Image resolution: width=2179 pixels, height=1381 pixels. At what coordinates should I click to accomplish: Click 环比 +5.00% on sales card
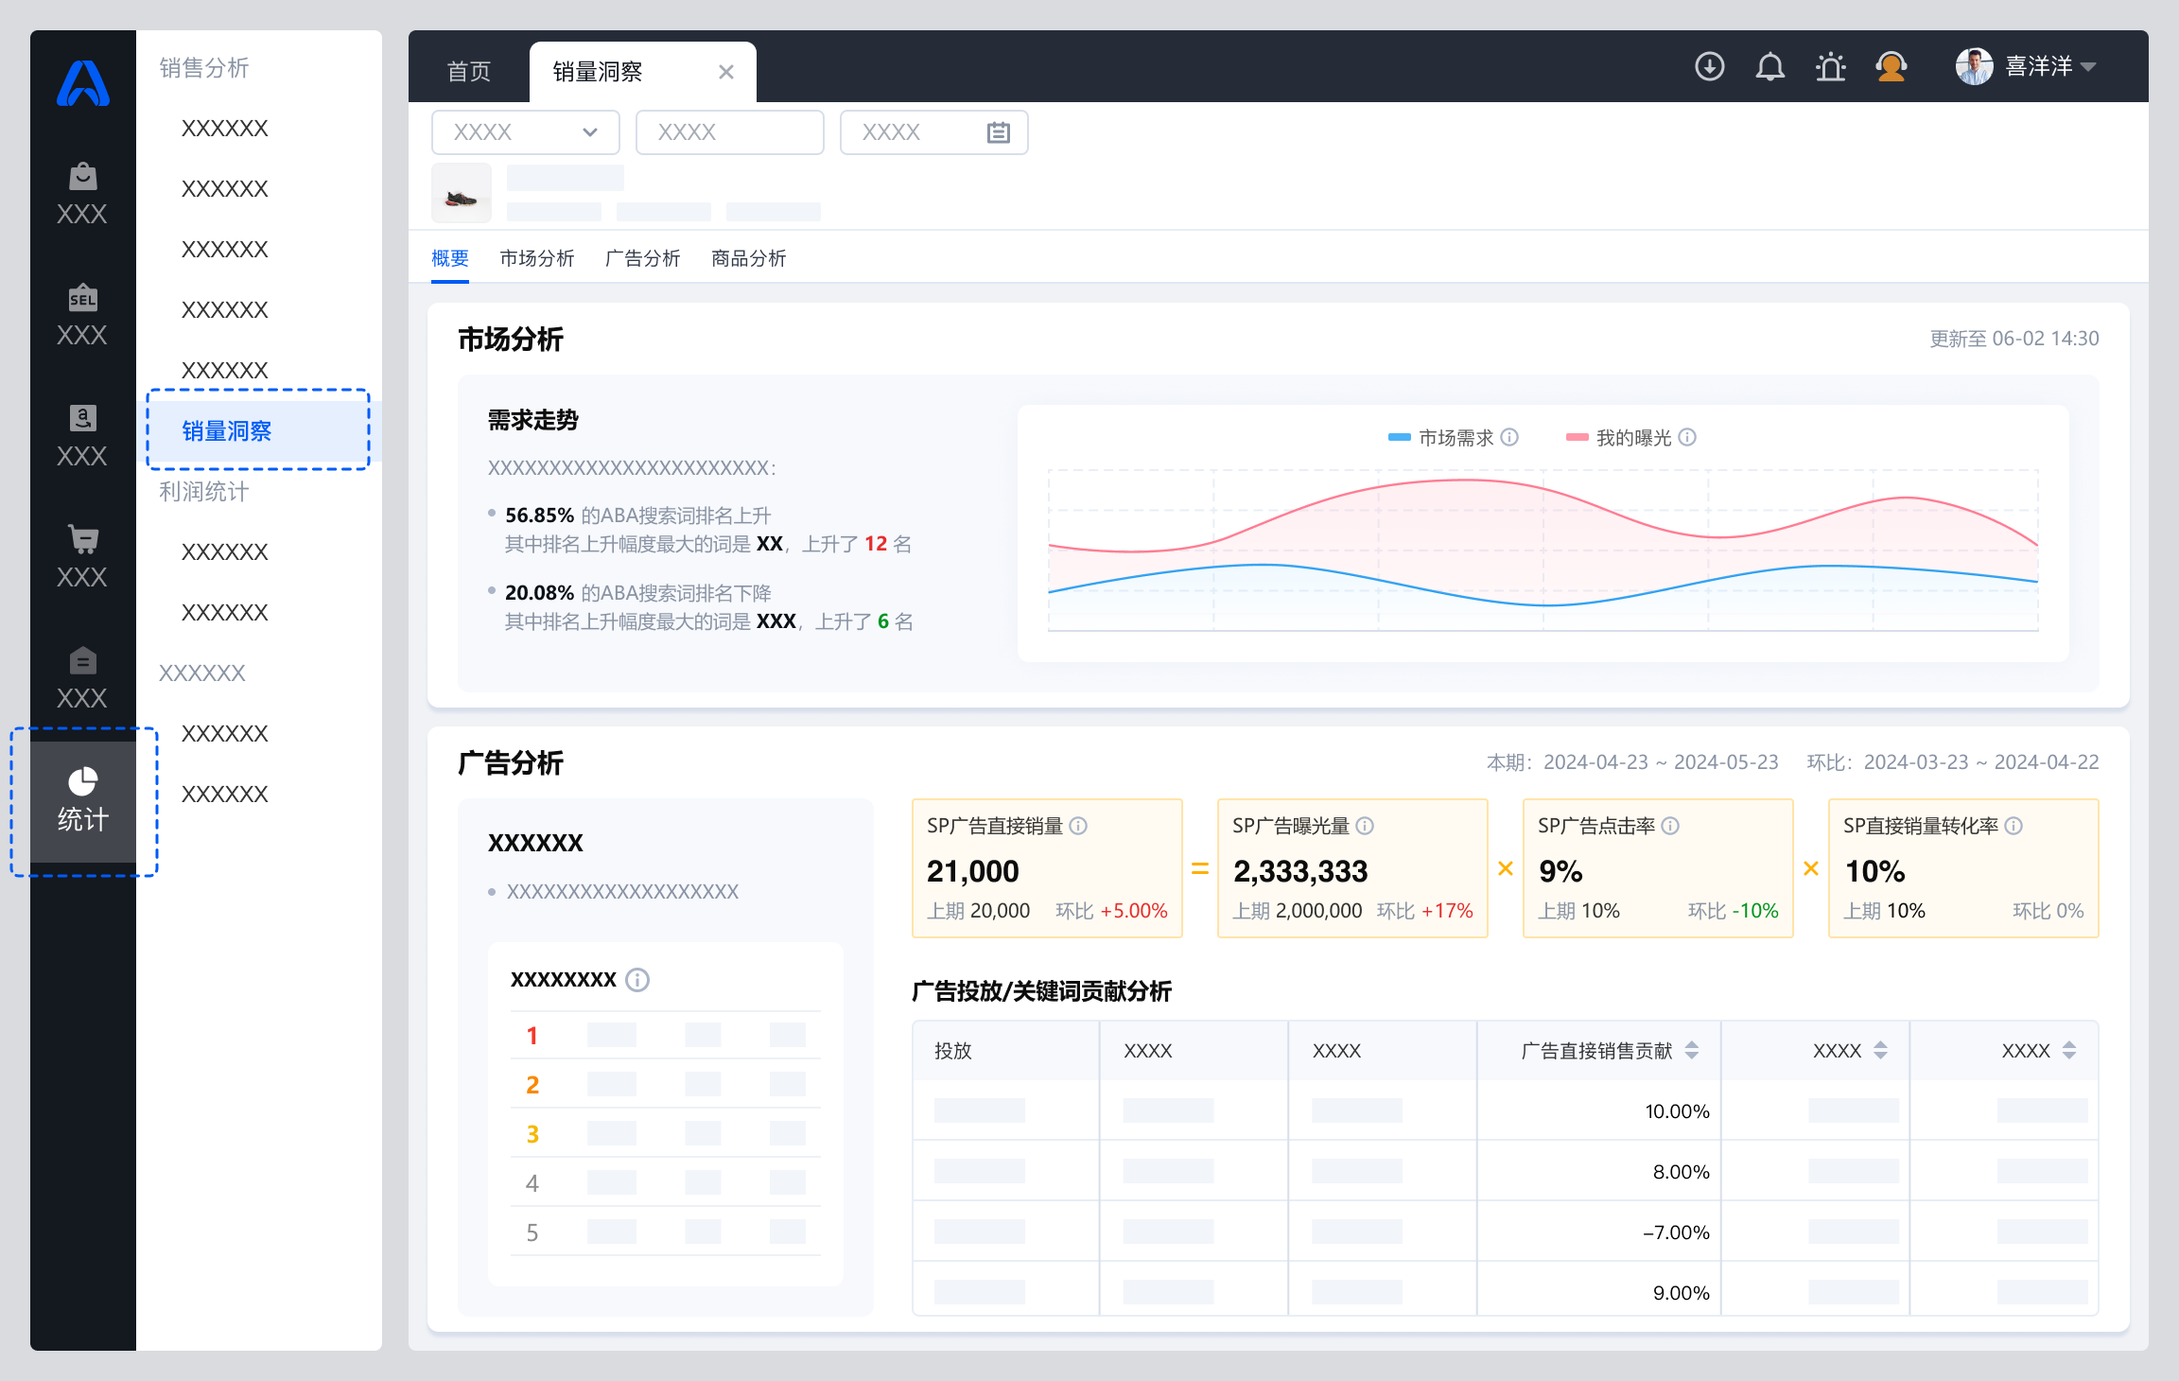pos(1112,911)
